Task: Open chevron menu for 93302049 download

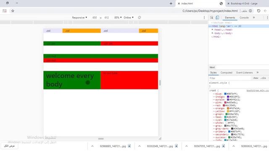Action: coord(140,146)
